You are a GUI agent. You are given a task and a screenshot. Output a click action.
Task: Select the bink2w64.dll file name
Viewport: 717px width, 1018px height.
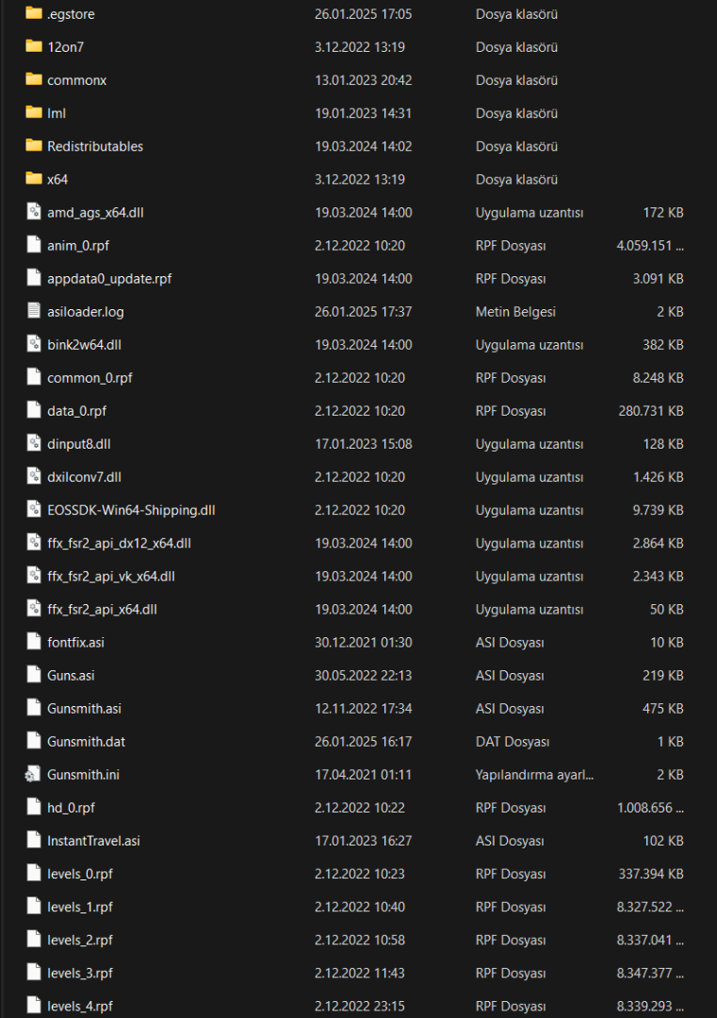84,345
